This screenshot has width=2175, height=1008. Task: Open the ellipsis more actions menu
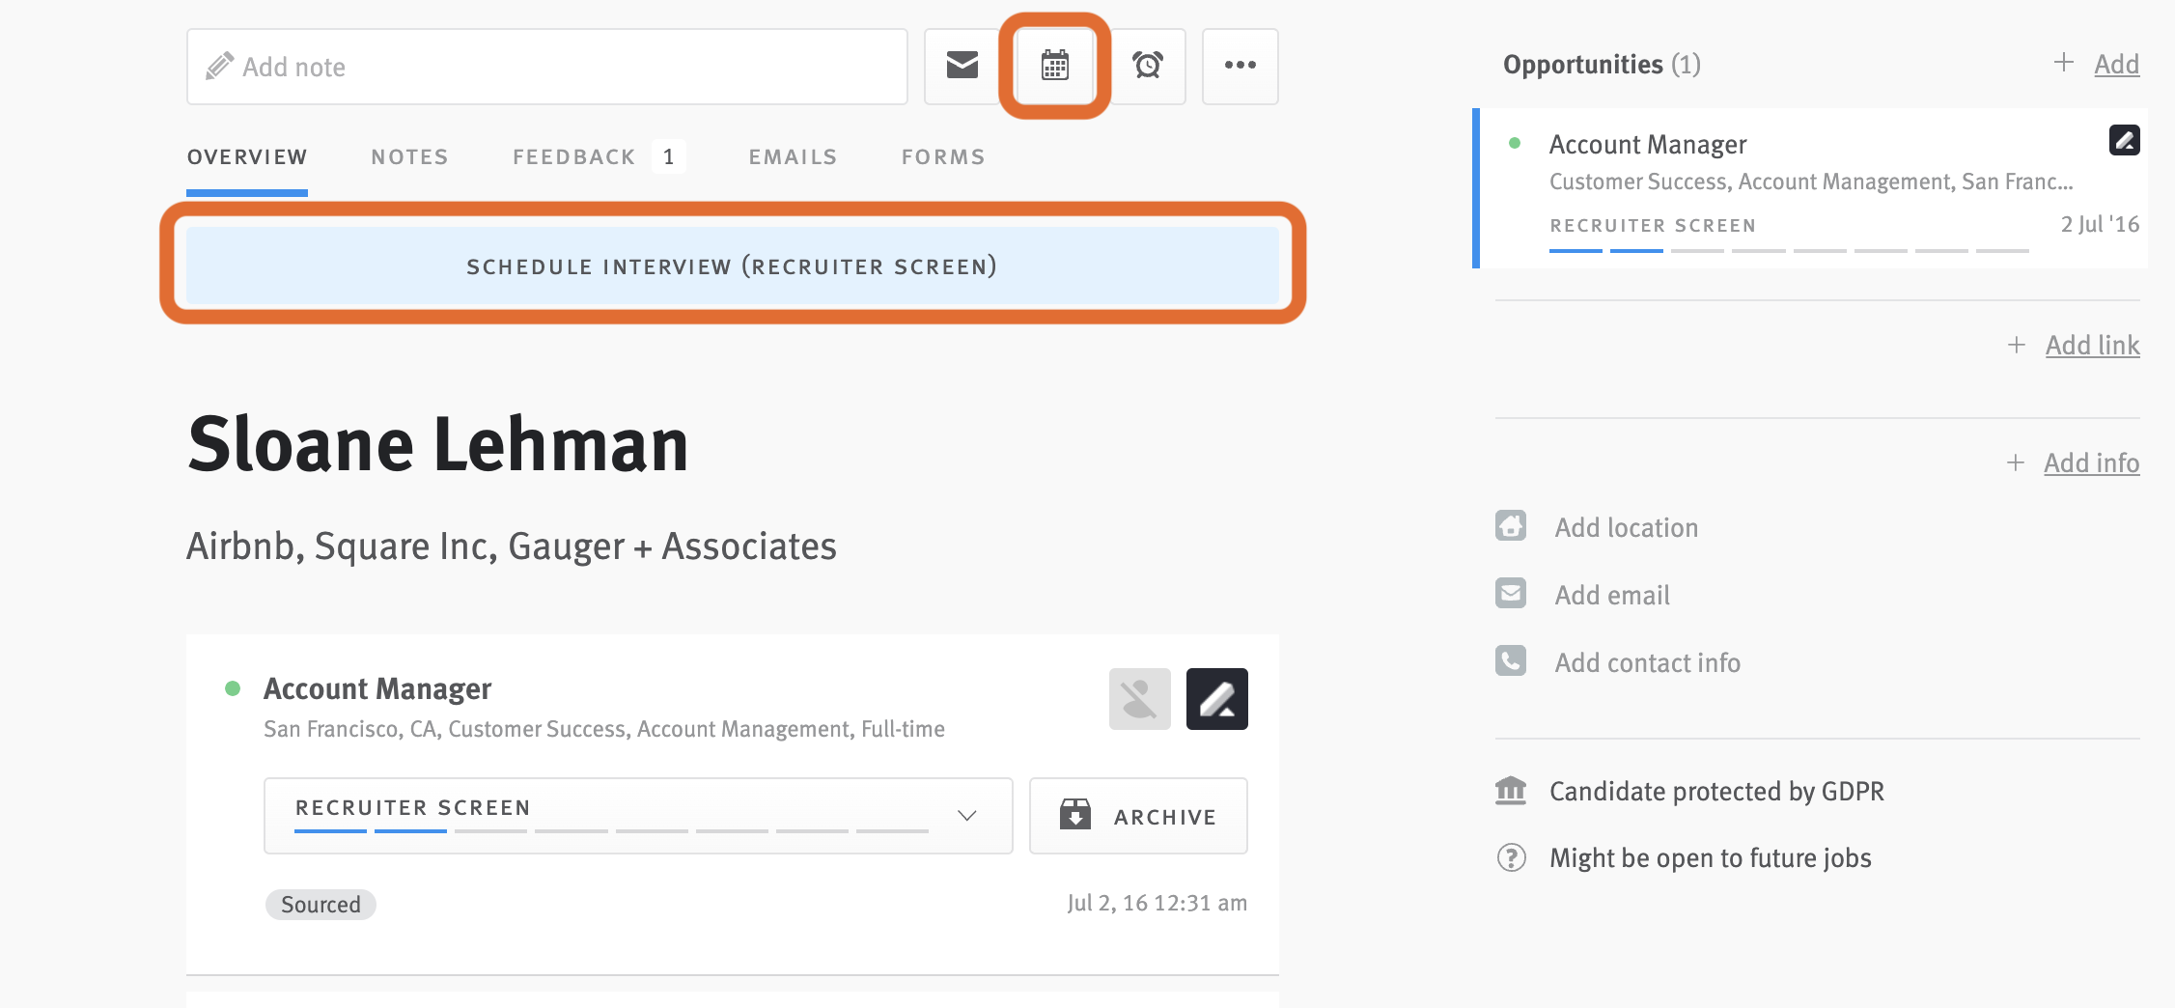point(1240,66)
